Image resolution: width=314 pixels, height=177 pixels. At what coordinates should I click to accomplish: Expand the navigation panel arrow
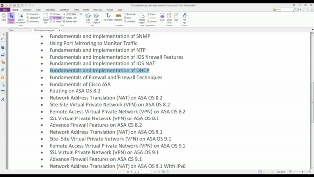pos(4,34)
